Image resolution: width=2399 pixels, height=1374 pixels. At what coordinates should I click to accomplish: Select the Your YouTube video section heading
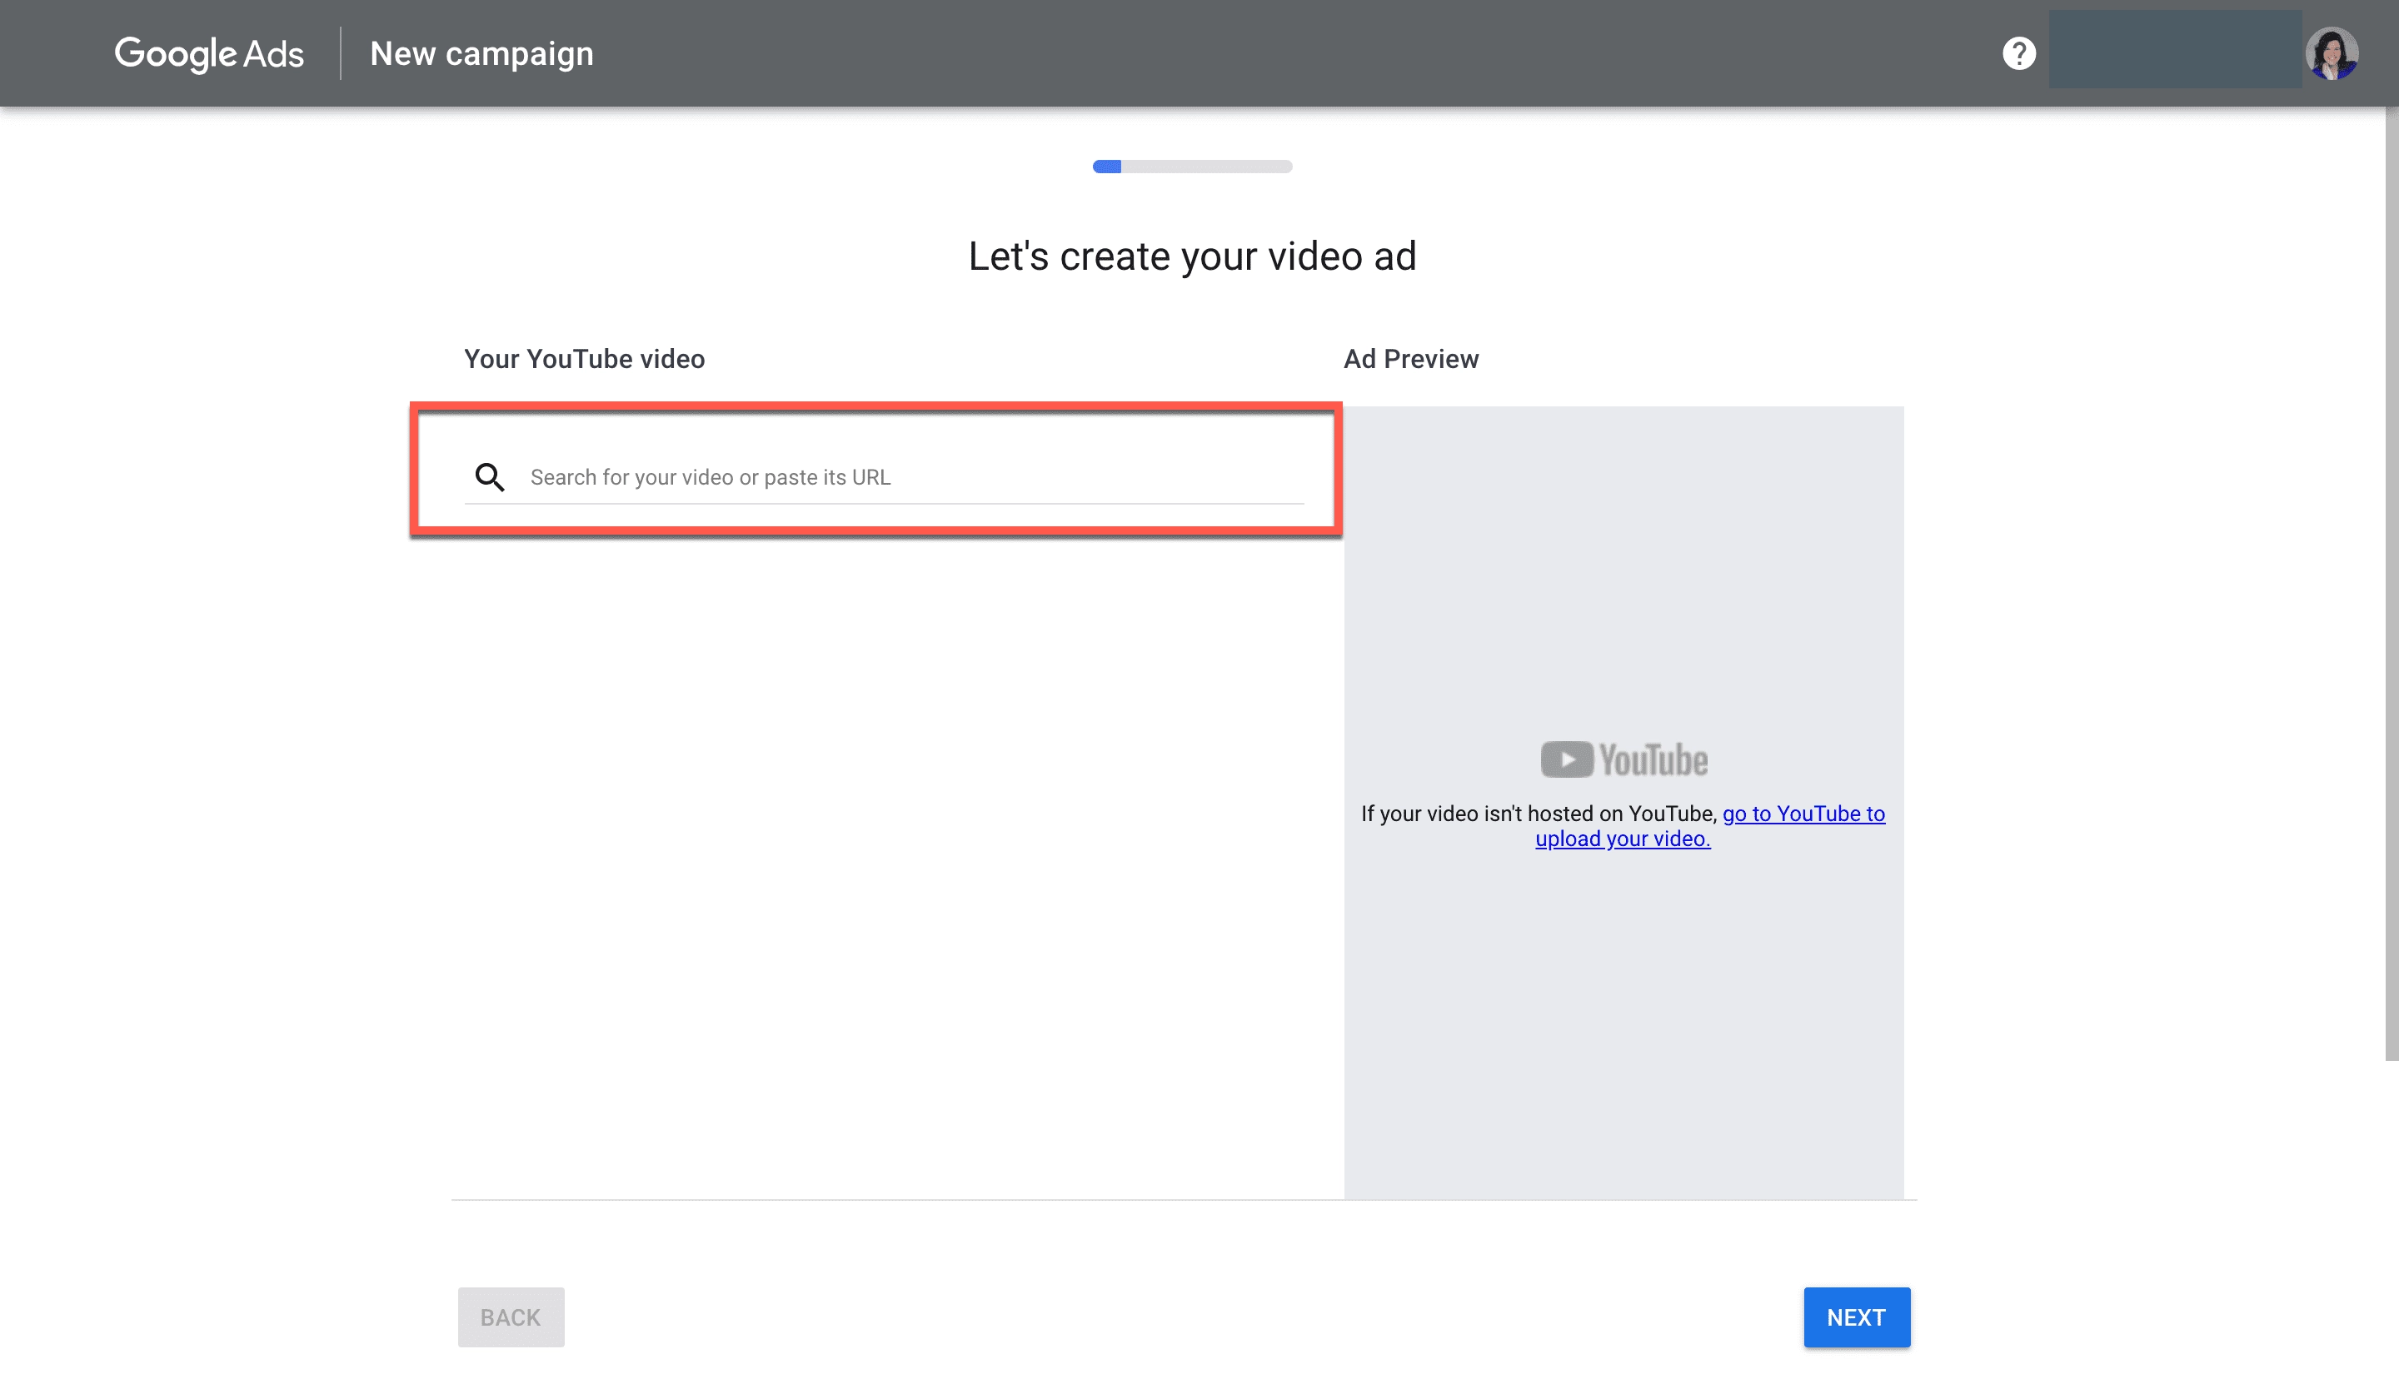(582, 359)
